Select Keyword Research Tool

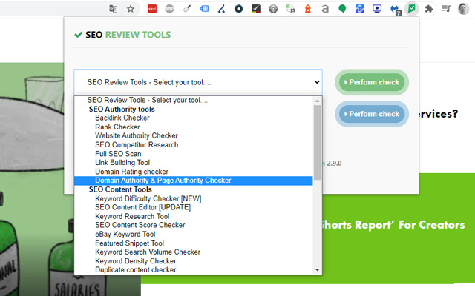click(193, 216)
